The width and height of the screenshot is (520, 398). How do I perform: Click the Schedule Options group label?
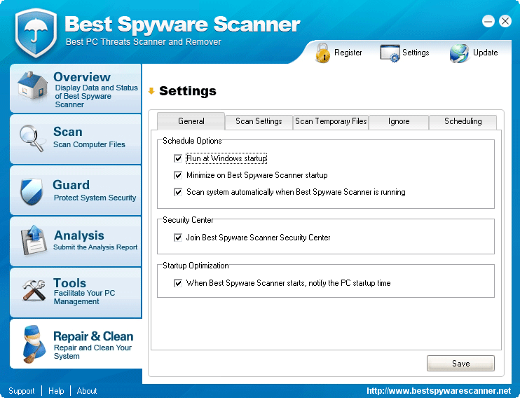click(192, 141)
